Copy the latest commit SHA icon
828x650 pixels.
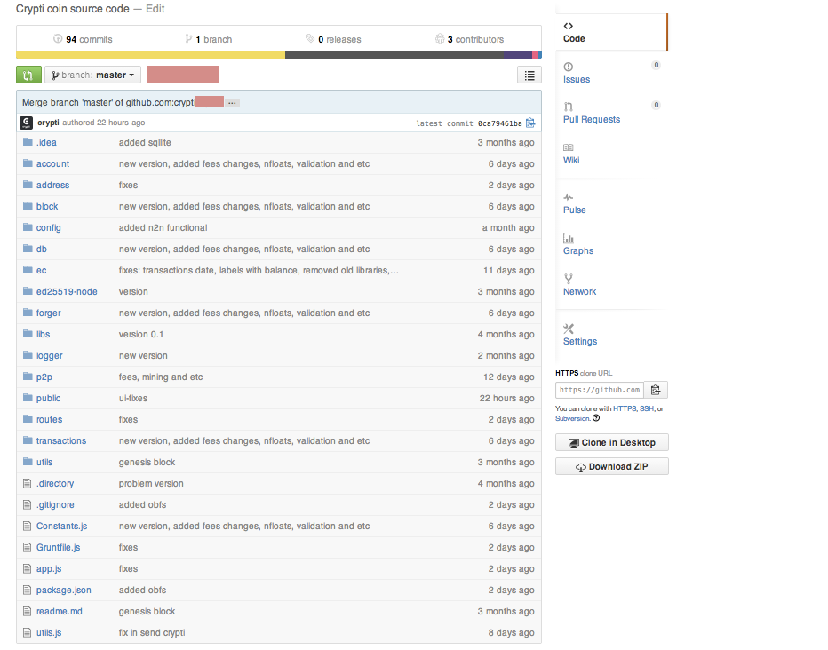click(530, 123)
